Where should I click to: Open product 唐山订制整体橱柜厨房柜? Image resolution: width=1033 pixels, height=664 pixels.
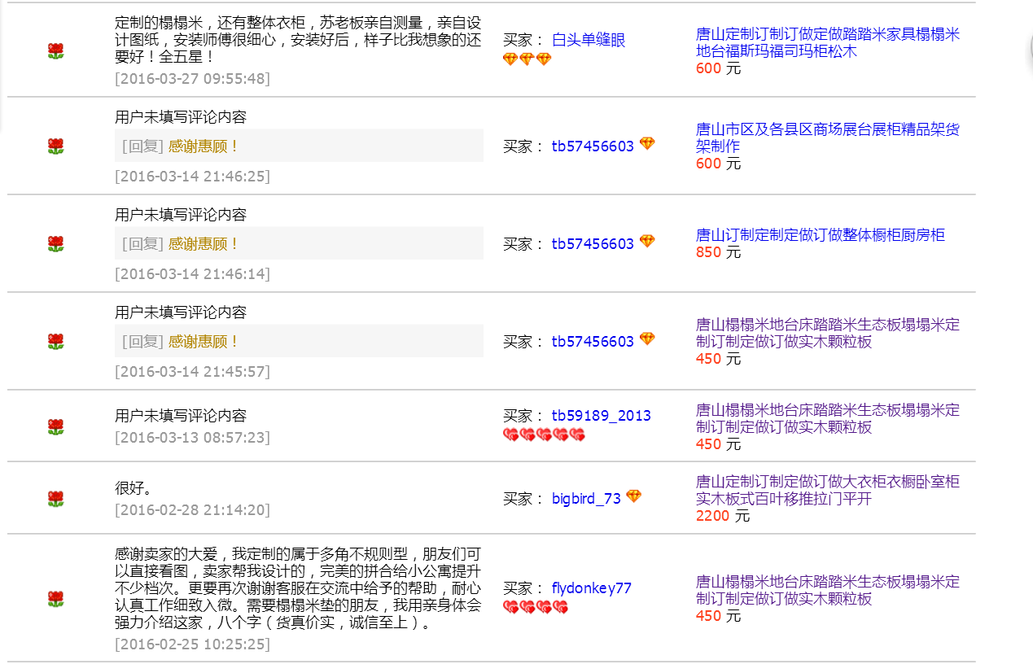pos(821,235)
